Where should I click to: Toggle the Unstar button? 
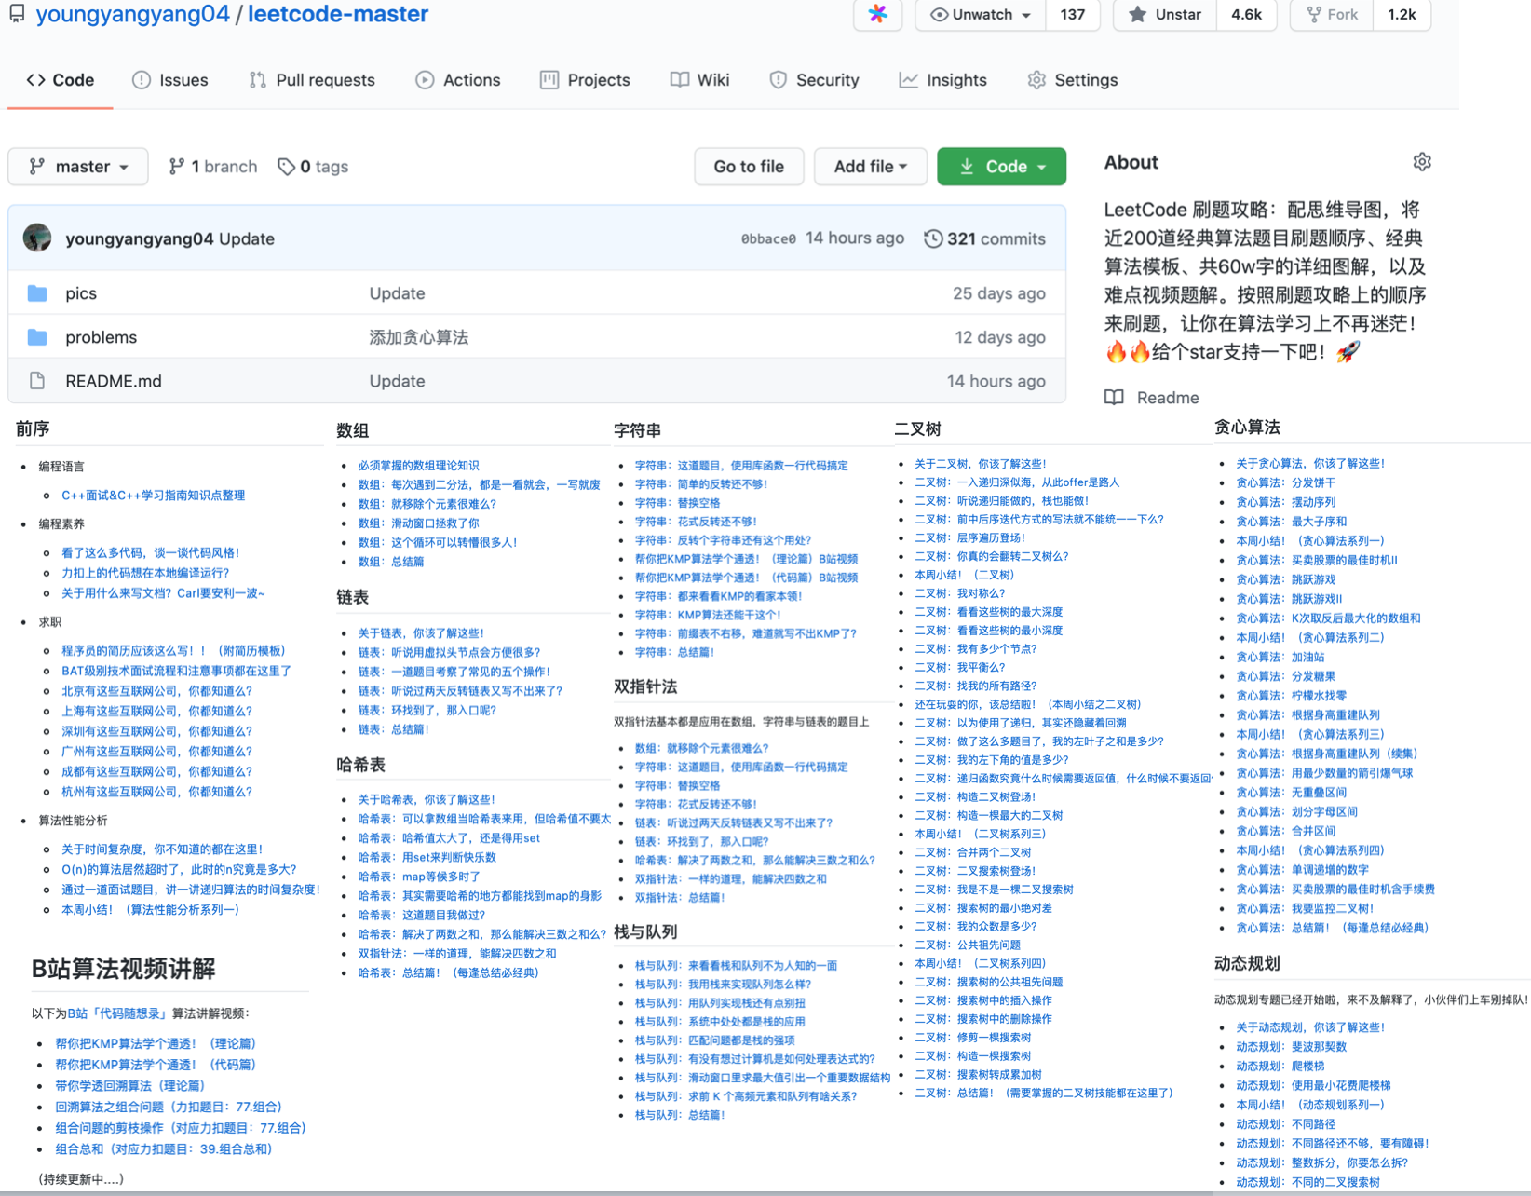1165,14
